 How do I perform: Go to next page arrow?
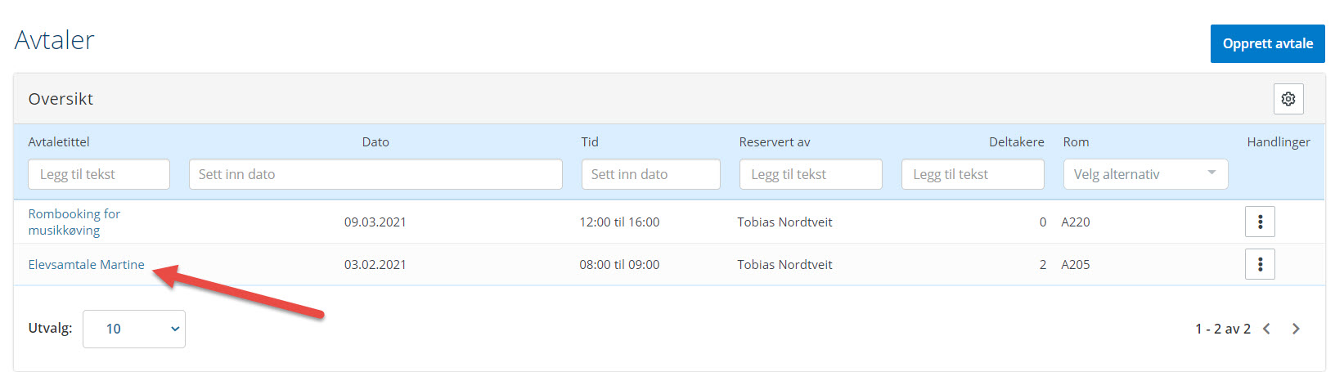point(1296,329)
